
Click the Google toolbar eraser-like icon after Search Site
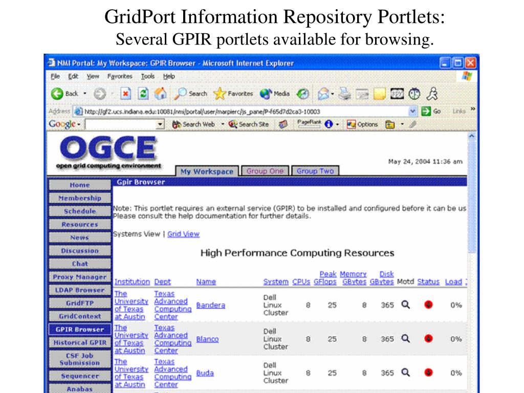(x=283, y=124)
